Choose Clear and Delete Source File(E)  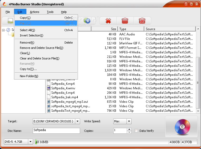46,58
